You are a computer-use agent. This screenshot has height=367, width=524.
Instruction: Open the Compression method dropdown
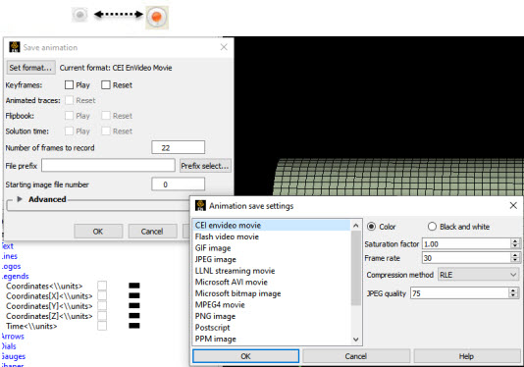click(478, 275)
